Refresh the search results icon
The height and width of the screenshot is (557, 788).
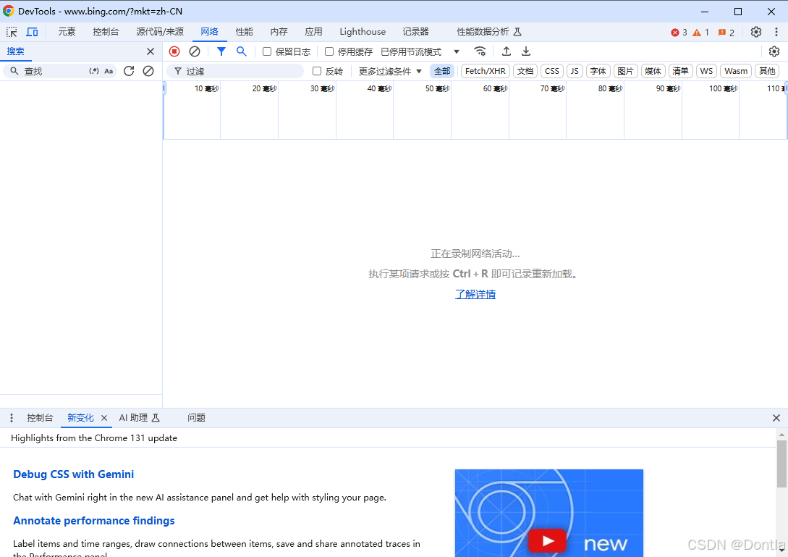pos(129,71)
